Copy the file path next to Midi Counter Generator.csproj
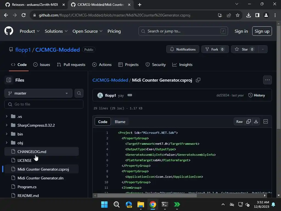This screenshot has width=281, height=211. [x=198, y=80]
